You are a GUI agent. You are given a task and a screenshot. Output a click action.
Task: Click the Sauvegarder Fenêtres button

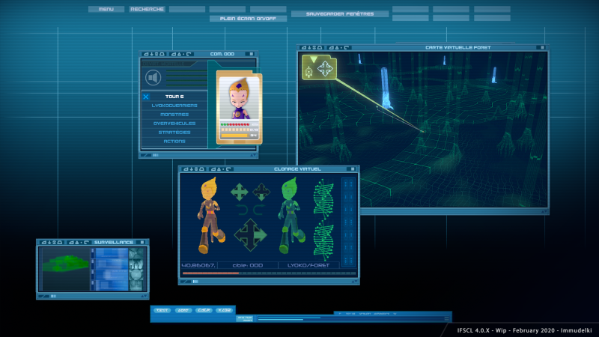[x=340, y=13]
